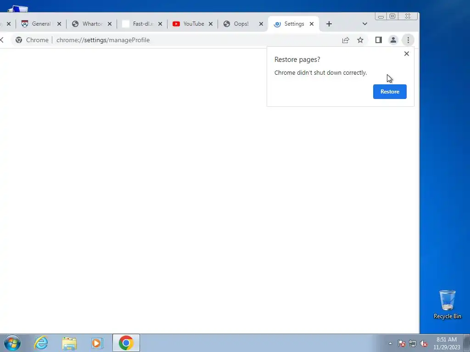Screen dimensions: 470x352
Task: Click the Oops! tab globe favicon
Action: (227, 24)
